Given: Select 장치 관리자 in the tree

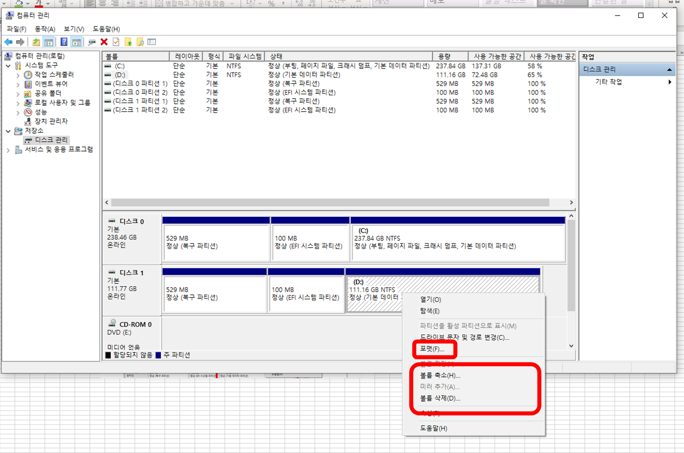Looking at the screenshot, I should click(x=51, y=121).
